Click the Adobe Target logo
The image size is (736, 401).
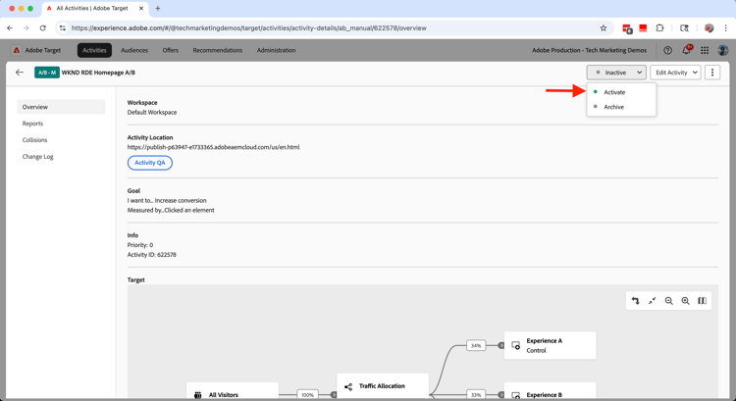(x=17, y=50)
